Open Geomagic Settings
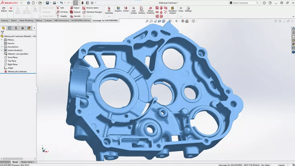Image resolution: width=295 pixels, height=166 pixels. 188,9
